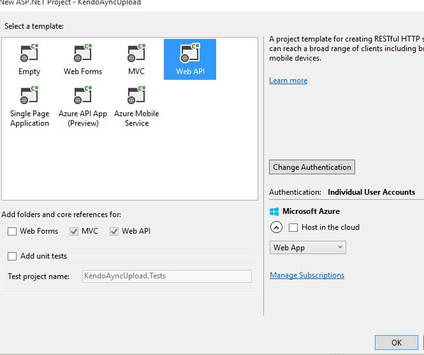
Task: Open the Web App dropdown
Action: pos(308,248)
